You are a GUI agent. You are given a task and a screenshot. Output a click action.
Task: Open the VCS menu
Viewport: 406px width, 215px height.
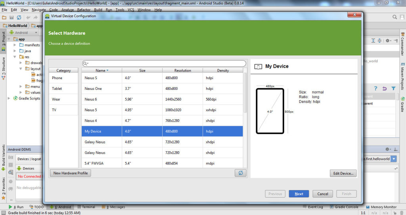pos(131,10)
